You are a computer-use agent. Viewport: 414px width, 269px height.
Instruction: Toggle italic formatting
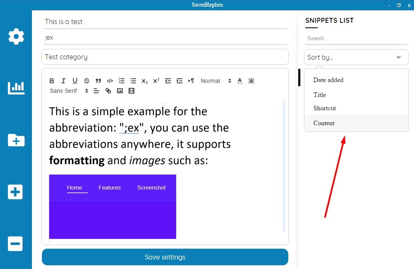(63, 81)
